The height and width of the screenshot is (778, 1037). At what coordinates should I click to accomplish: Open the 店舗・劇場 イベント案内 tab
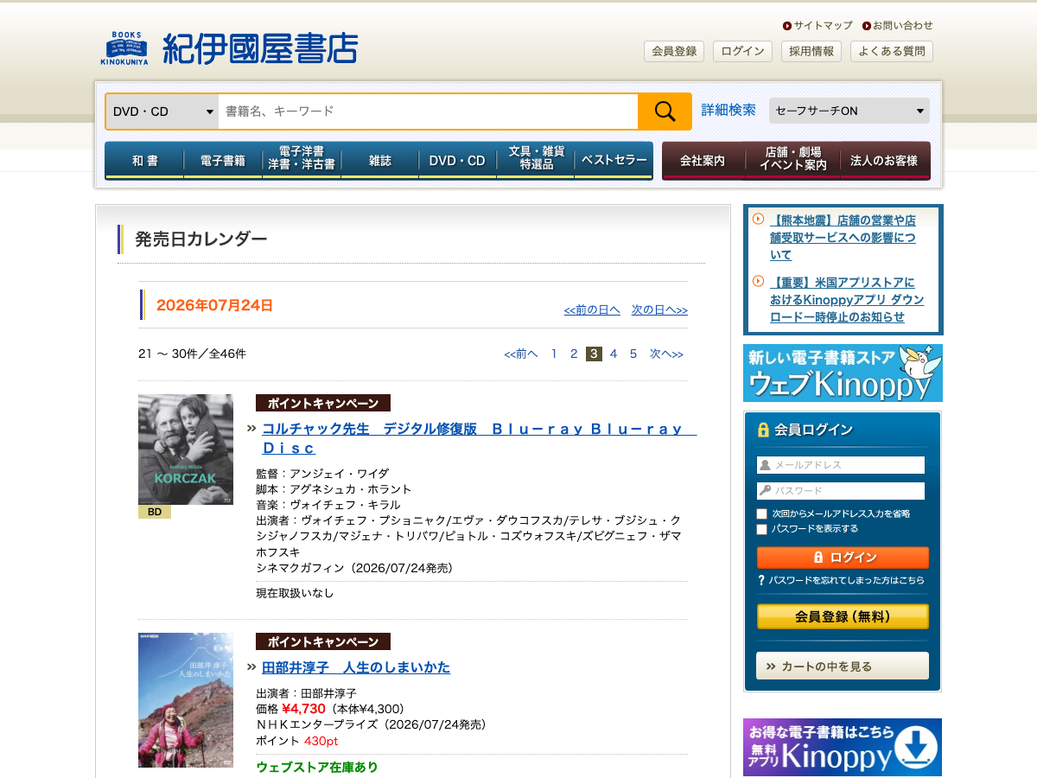click(792, 161)
